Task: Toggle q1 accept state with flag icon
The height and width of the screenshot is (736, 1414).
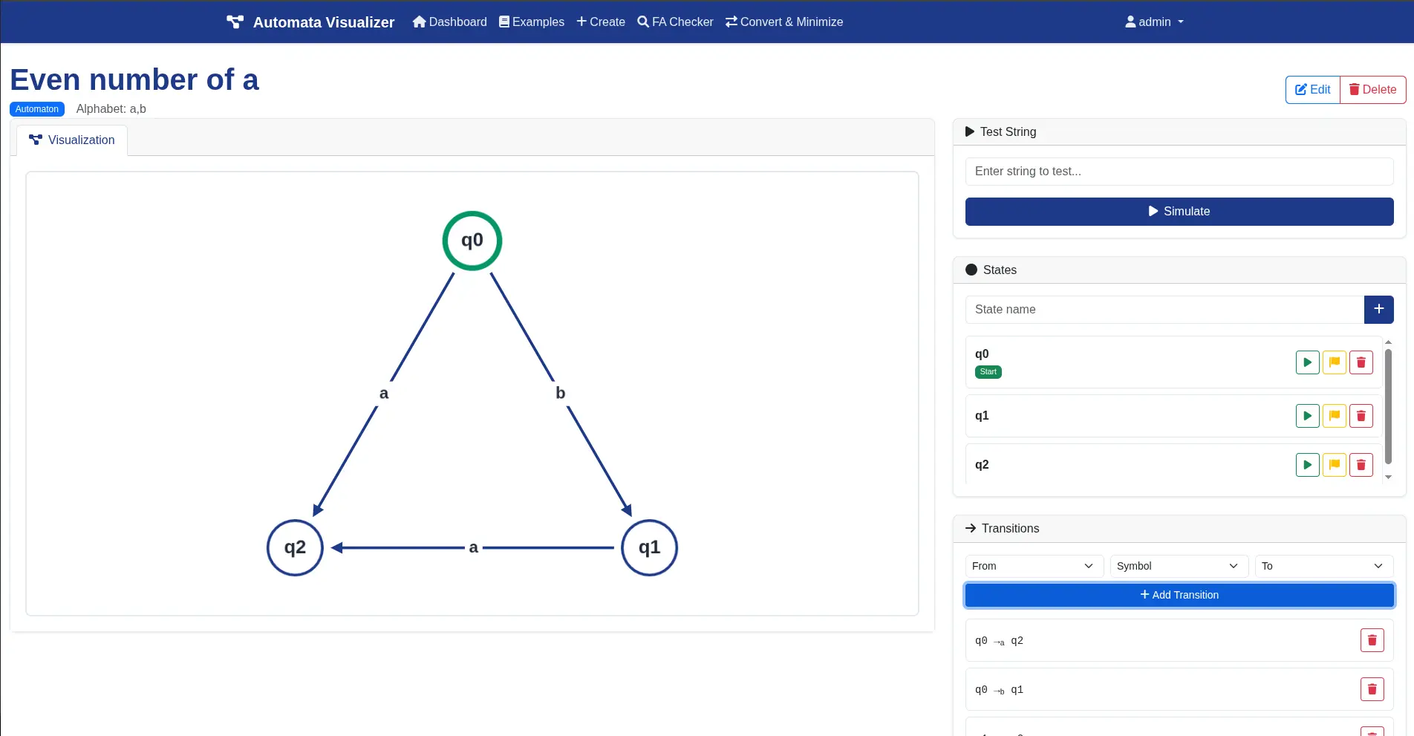Action: (1334, 416)
